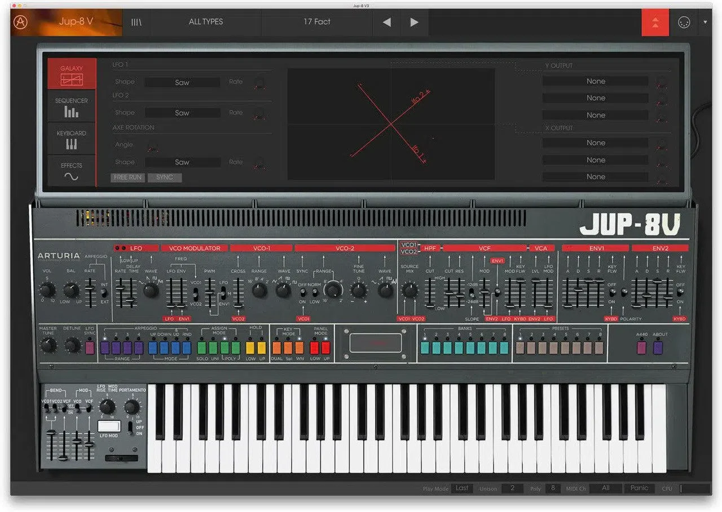This screenshot has width=722, height=512.
Task: Click the FREE RUN button
Action: (x=128, y=177)
